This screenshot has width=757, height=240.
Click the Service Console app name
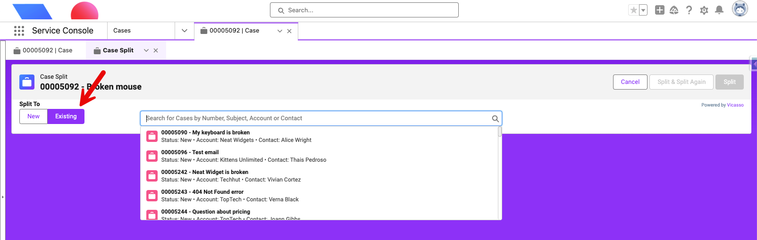[x=63, y=31]
